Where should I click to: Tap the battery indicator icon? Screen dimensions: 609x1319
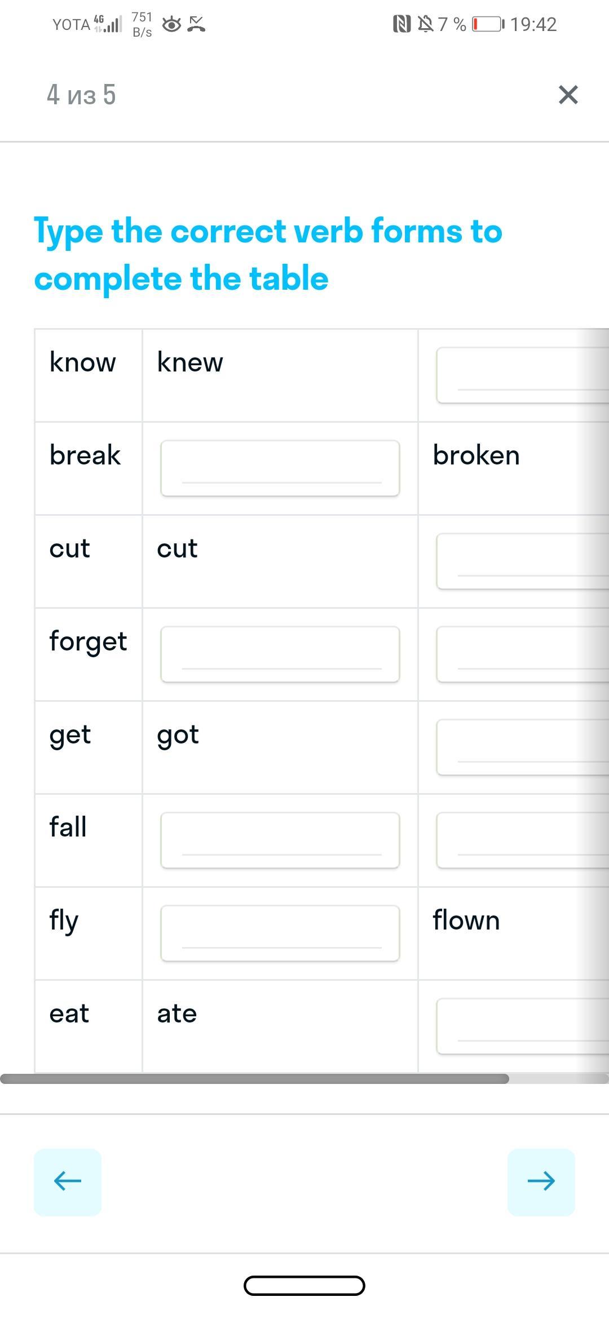point(487,24)
